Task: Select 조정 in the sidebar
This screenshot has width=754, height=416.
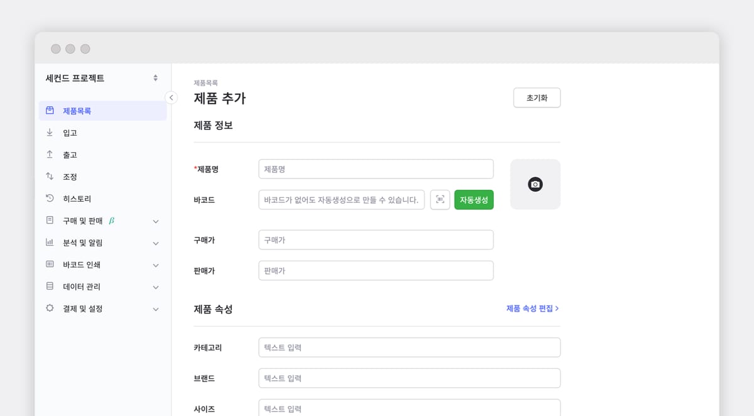Action: pyautogui.click(x=70, y=177)
